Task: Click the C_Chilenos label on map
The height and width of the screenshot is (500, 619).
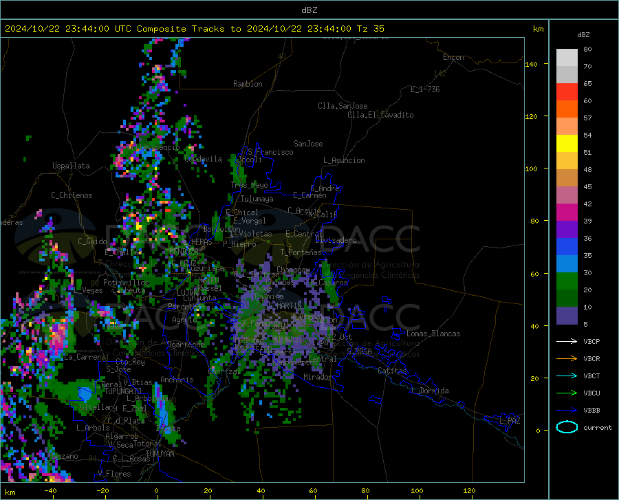Action: (72, 195)
